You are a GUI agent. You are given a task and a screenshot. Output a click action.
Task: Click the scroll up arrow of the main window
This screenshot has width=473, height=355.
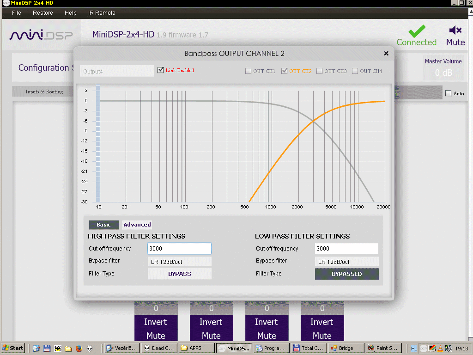(470, 11)
